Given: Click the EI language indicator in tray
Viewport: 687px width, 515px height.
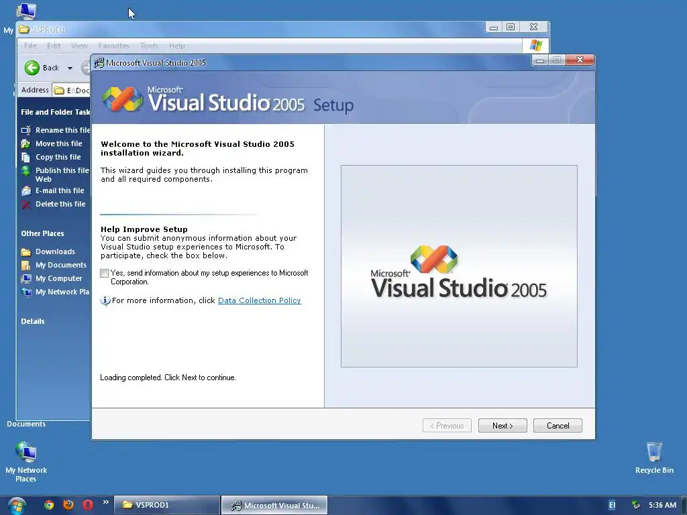Looking at the screenshot, I should point(612,506).
